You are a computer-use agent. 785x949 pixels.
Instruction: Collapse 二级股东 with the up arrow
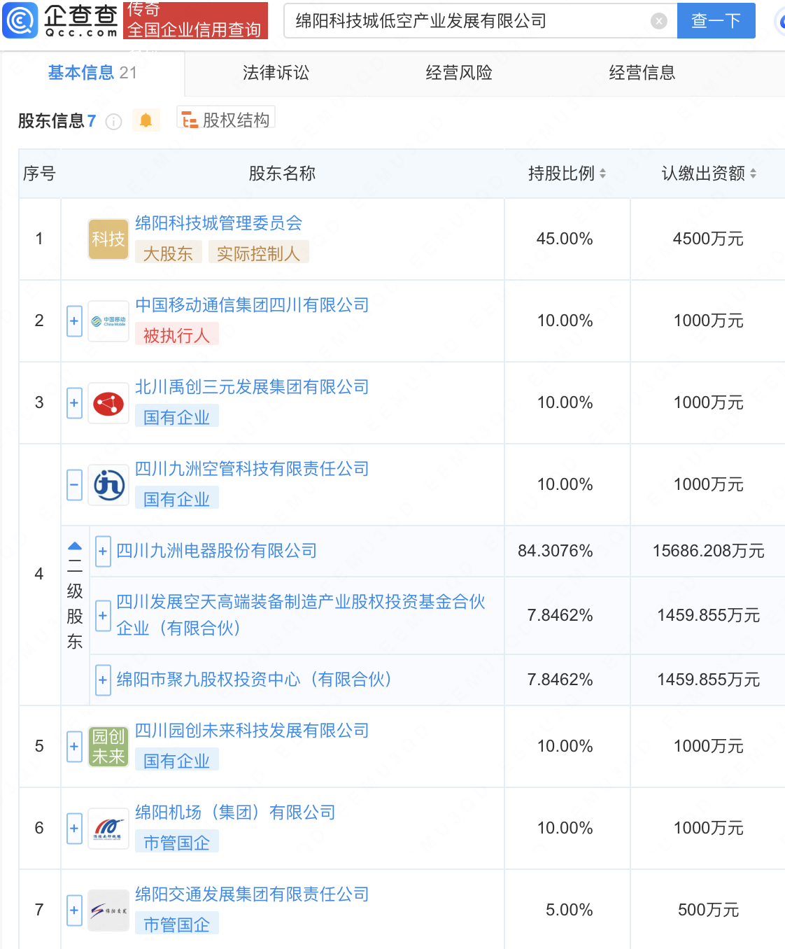pos(75,546)
